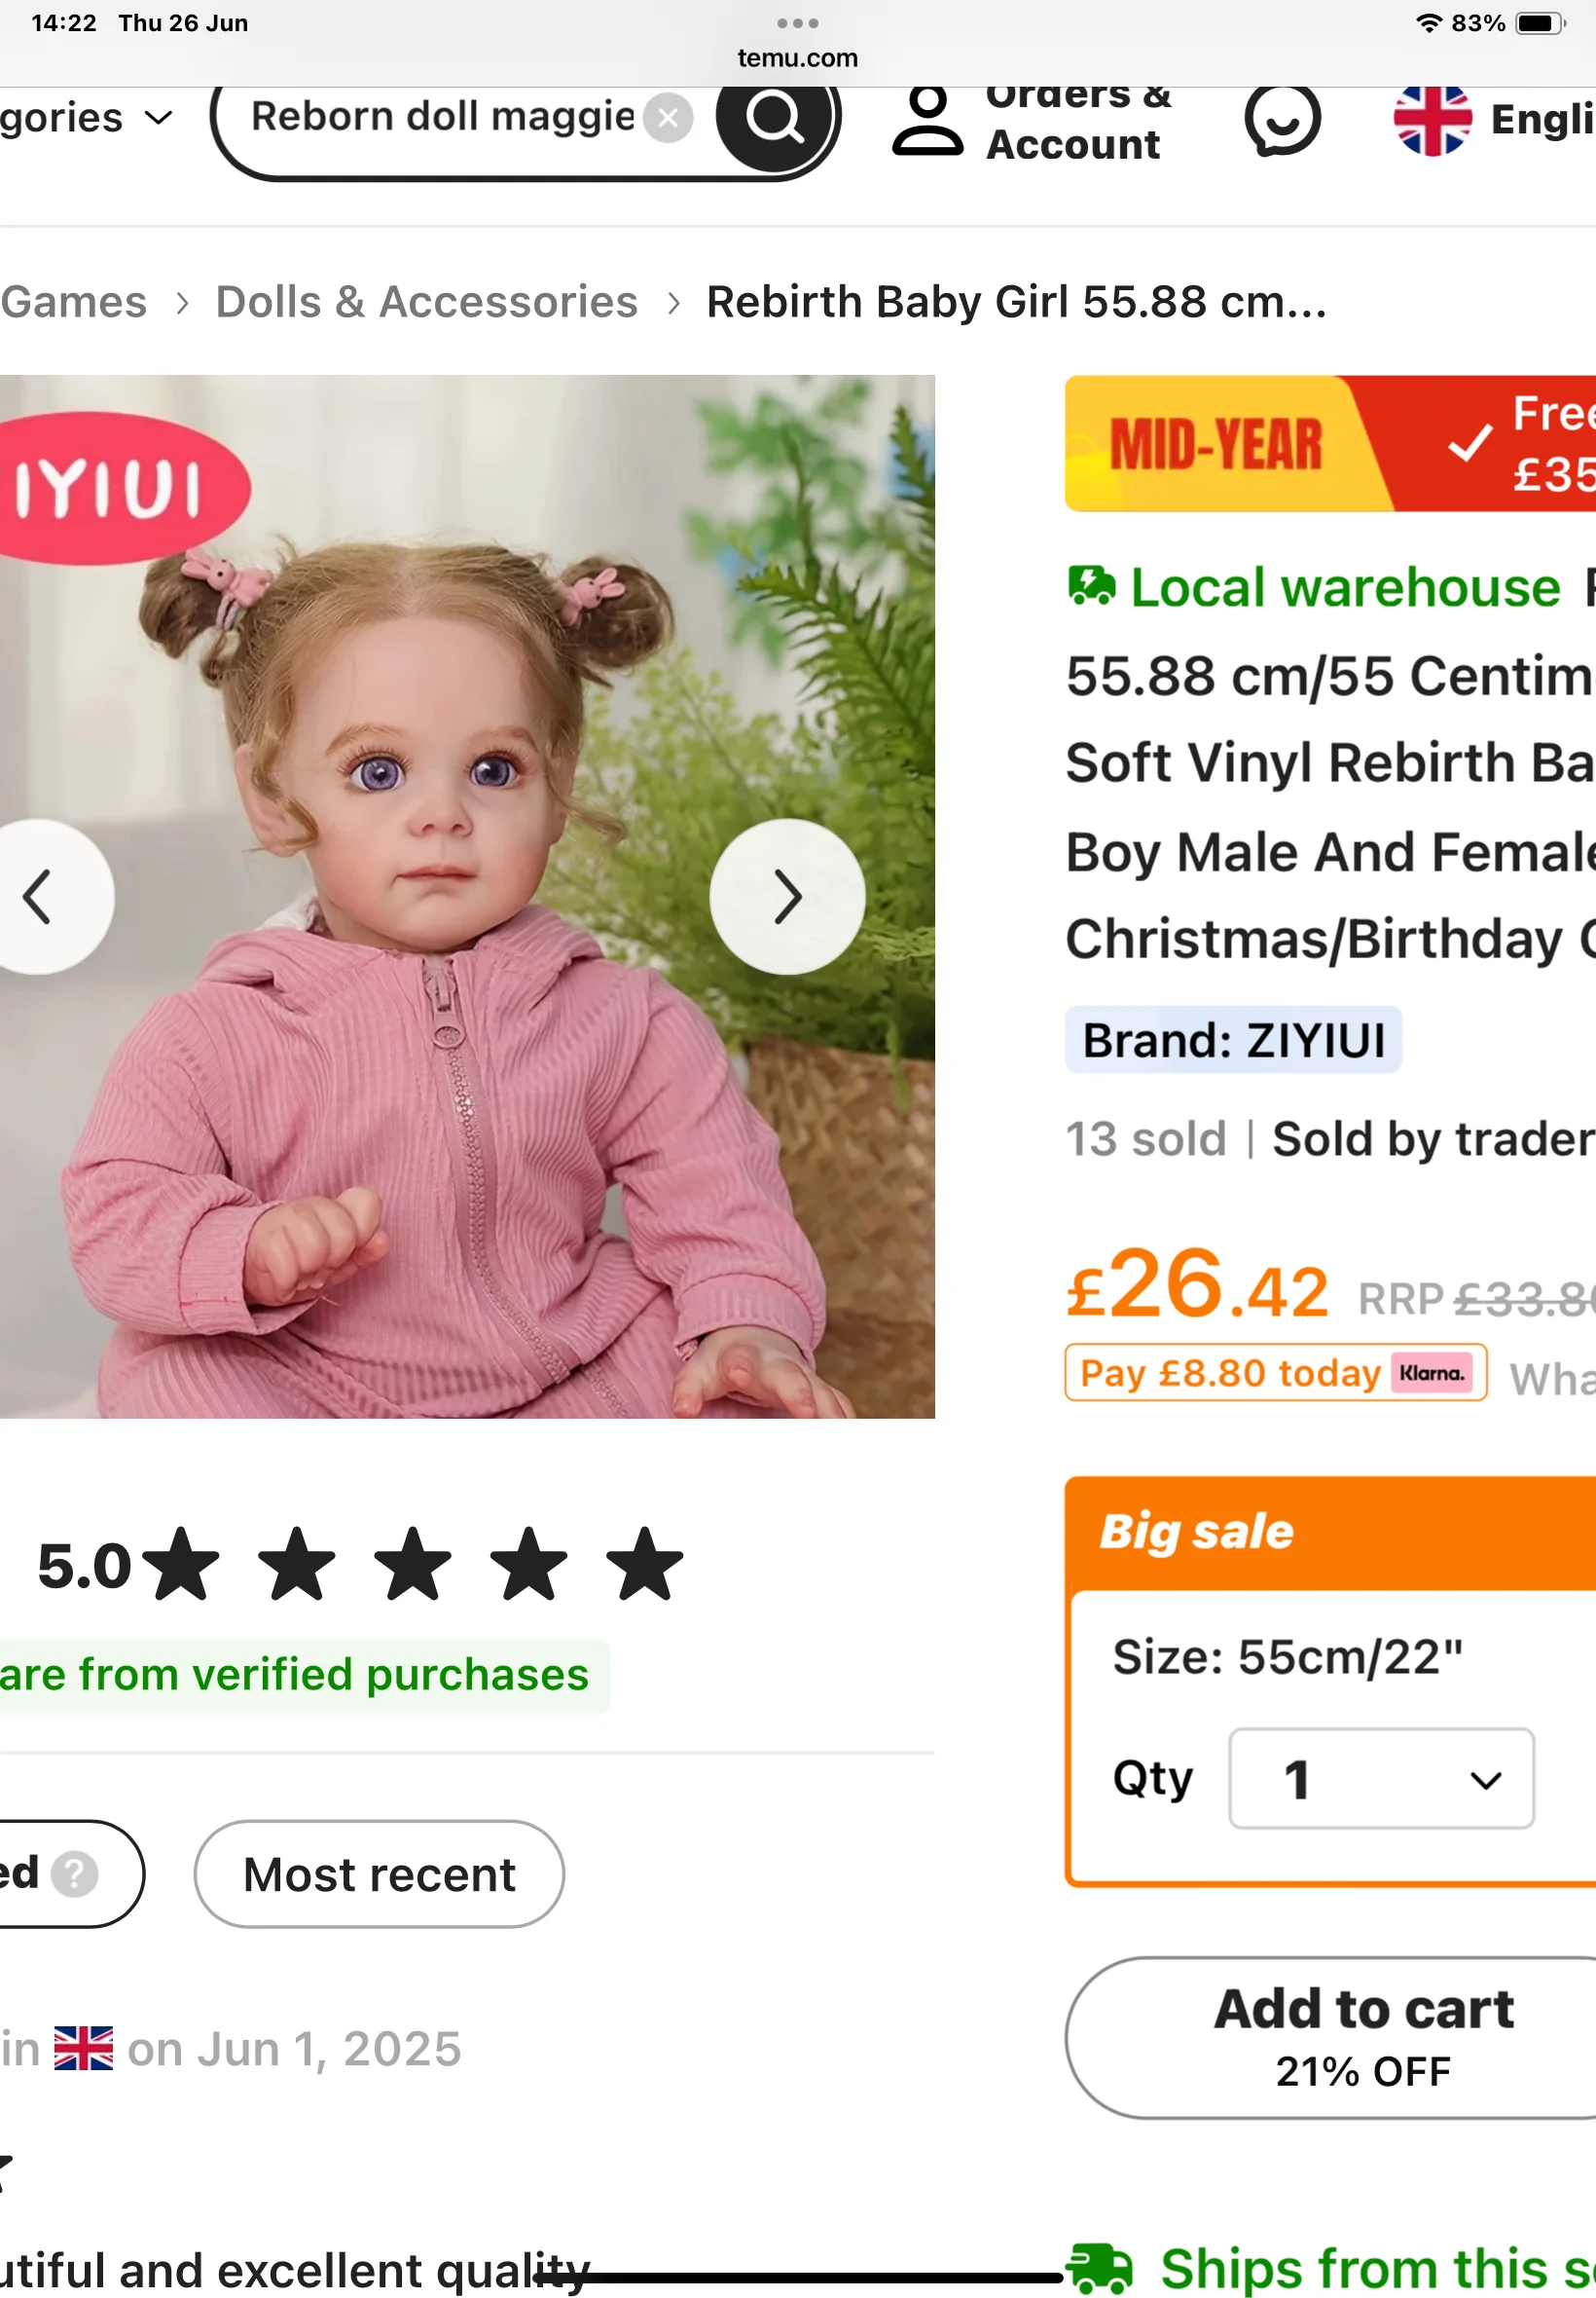Show previous product image
Screen dimensions: 1596x2298
[x=40, y=897]
